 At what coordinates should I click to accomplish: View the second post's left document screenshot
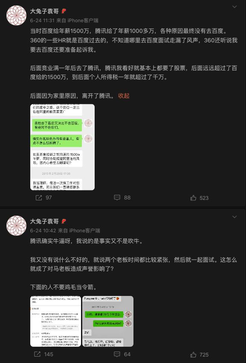click(56, 321)
